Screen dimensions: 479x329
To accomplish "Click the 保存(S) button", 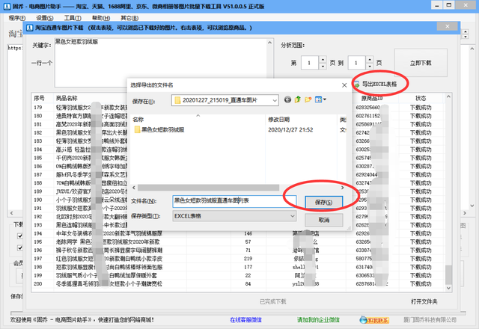I will [324, 203].
